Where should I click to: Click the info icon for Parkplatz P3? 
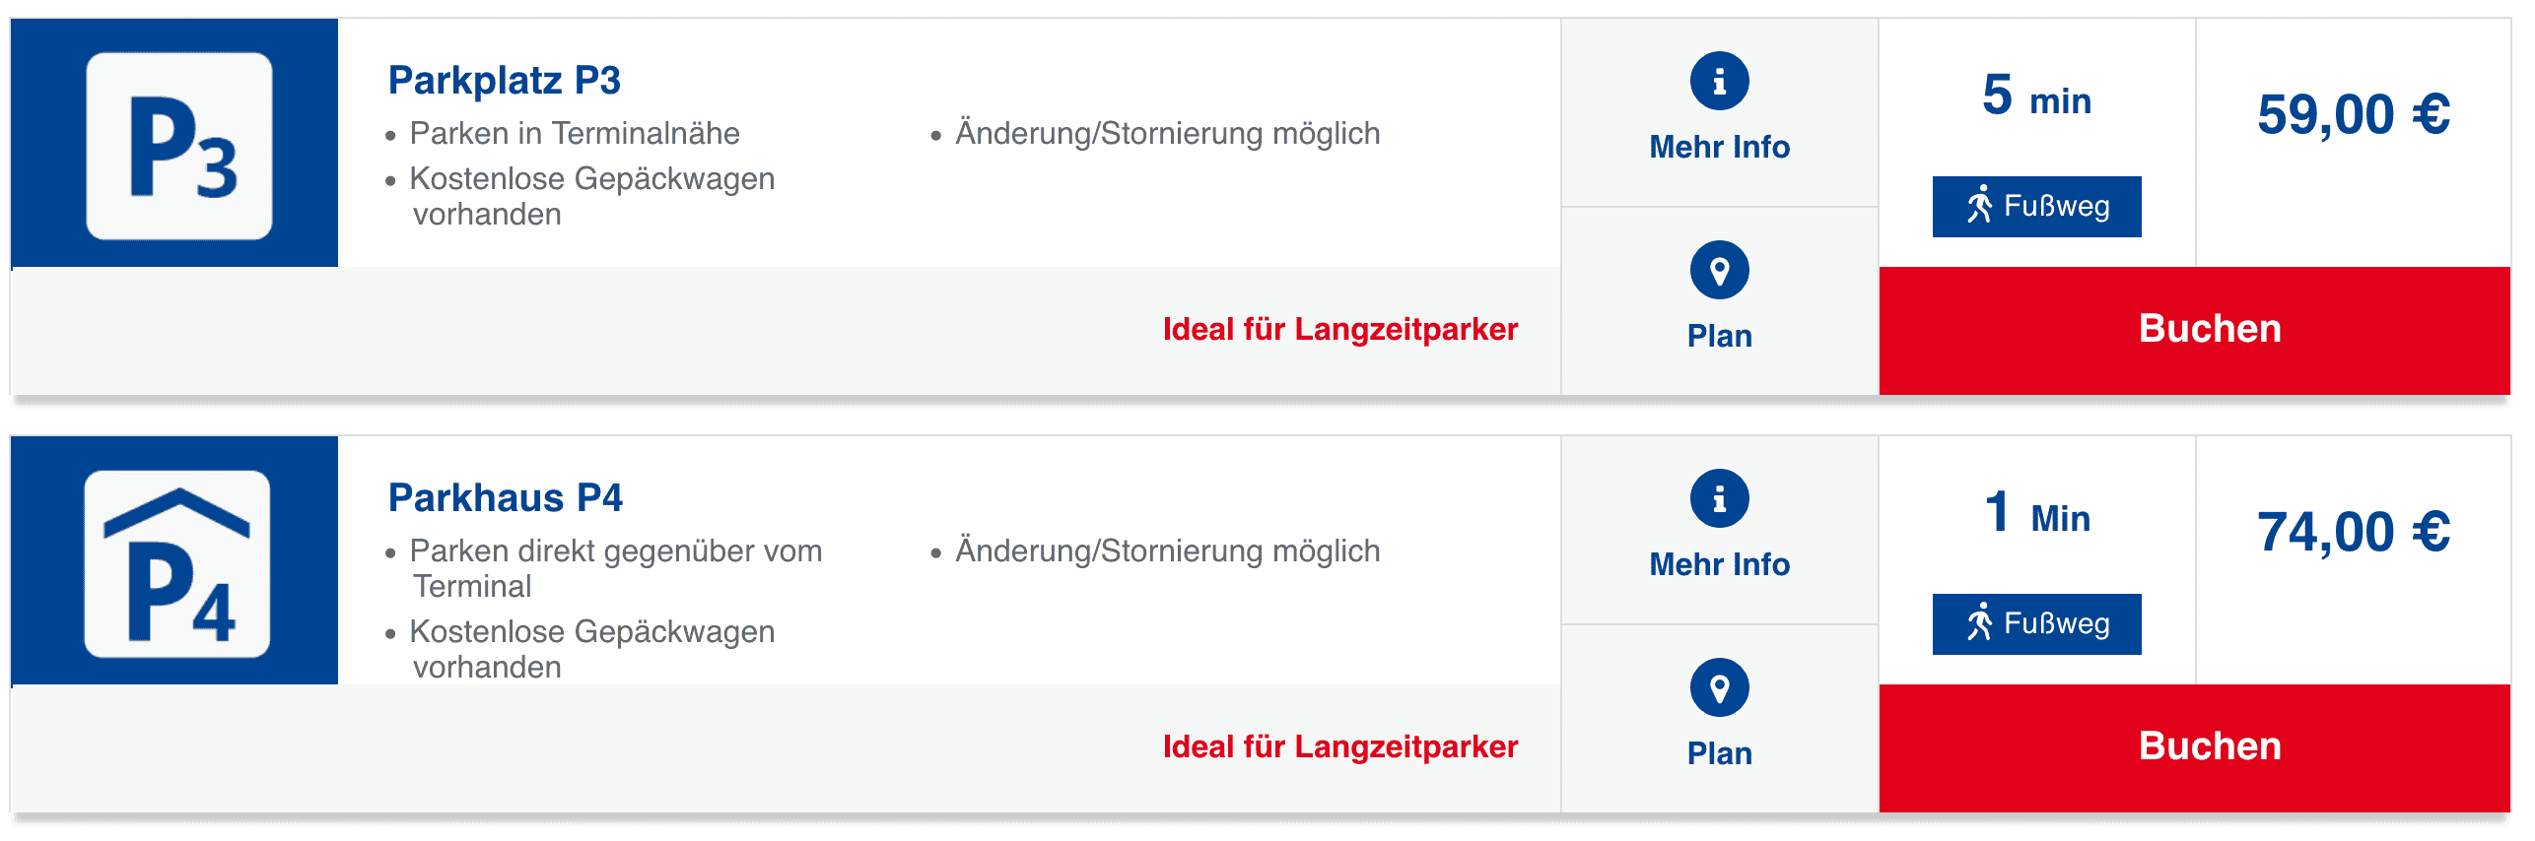point(1719,81)
